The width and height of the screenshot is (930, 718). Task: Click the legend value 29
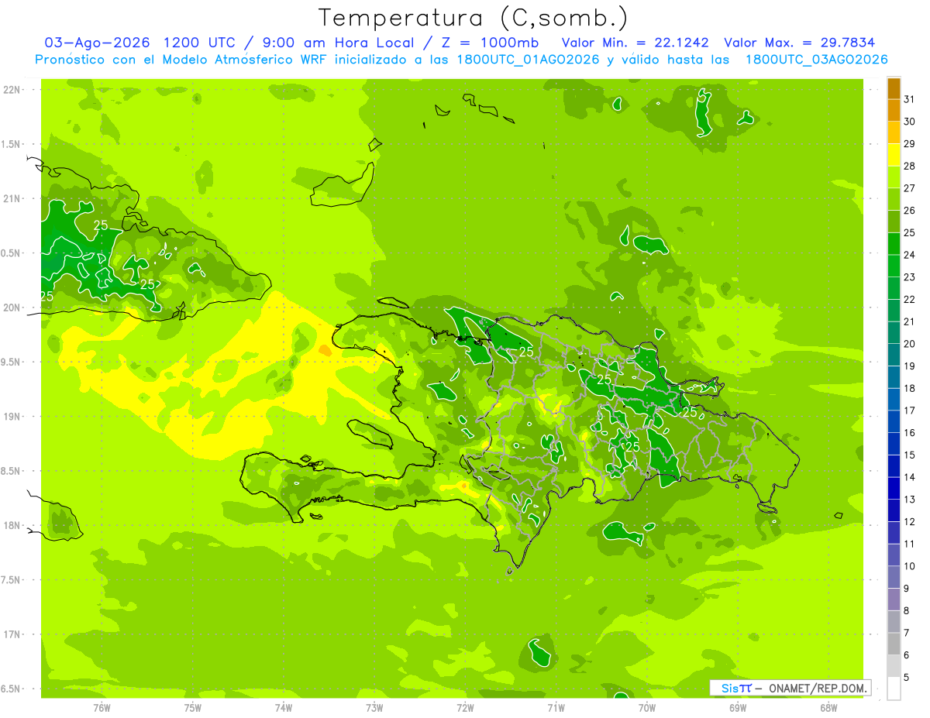coord(911,144)
